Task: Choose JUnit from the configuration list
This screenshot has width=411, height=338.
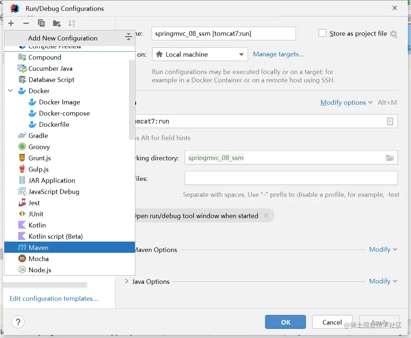Action: [x=36, y=214]
